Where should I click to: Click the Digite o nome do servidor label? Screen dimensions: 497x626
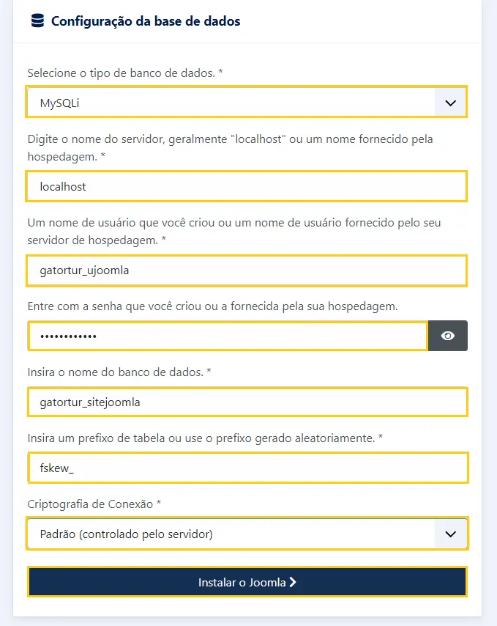(230, 148)
